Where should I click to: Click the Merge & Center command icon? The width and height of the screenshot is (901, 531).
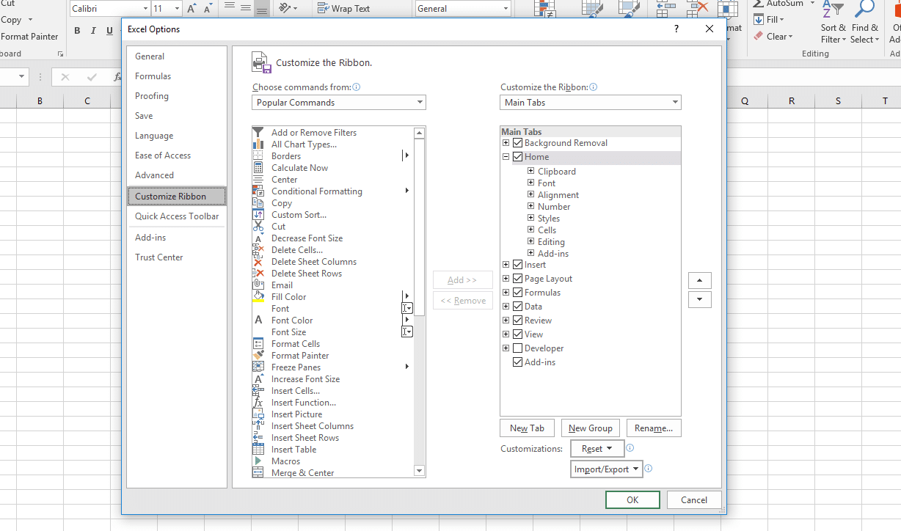tap(258, 473)
